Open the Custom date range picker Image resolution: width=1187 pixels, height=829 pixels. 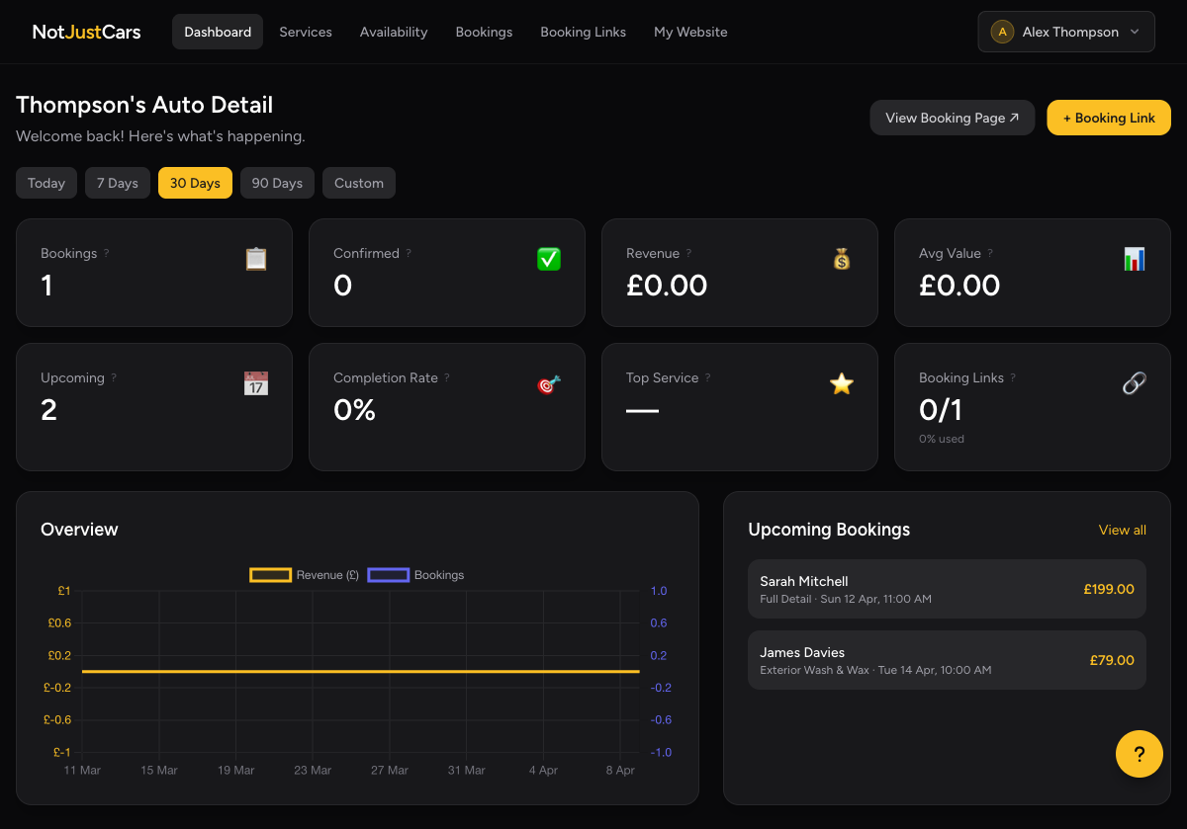pyautogui.click(x=358, y=183)
